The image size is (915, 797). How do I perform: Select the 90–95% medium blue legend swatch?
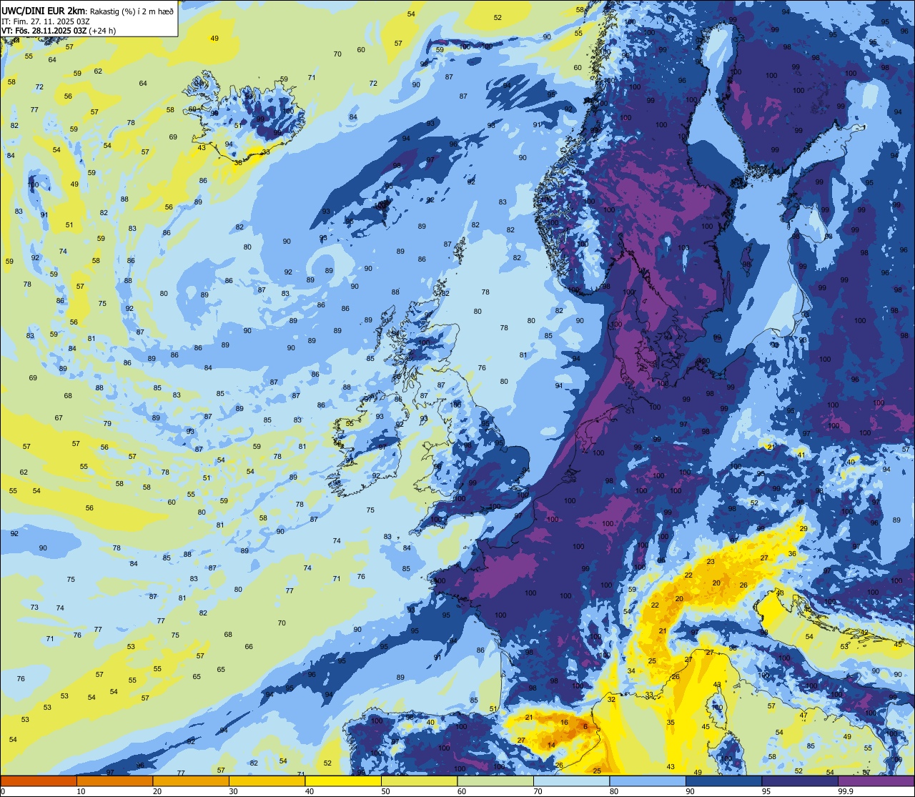pos(723,781)
